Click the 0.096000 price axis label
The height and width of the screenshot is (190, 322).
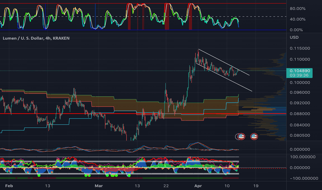click(300, 93)
